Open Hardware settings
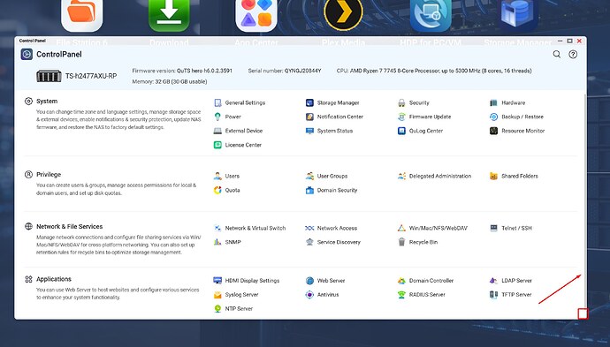 tap(507, 103)
